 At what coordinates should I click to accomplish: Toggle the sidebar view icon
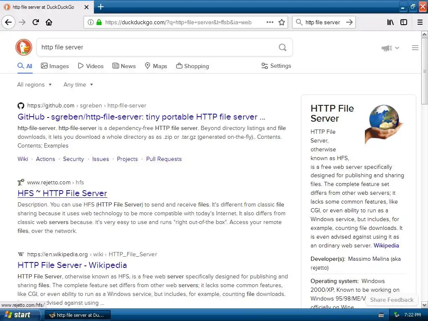pyautogui.click(x=404, y=22)
